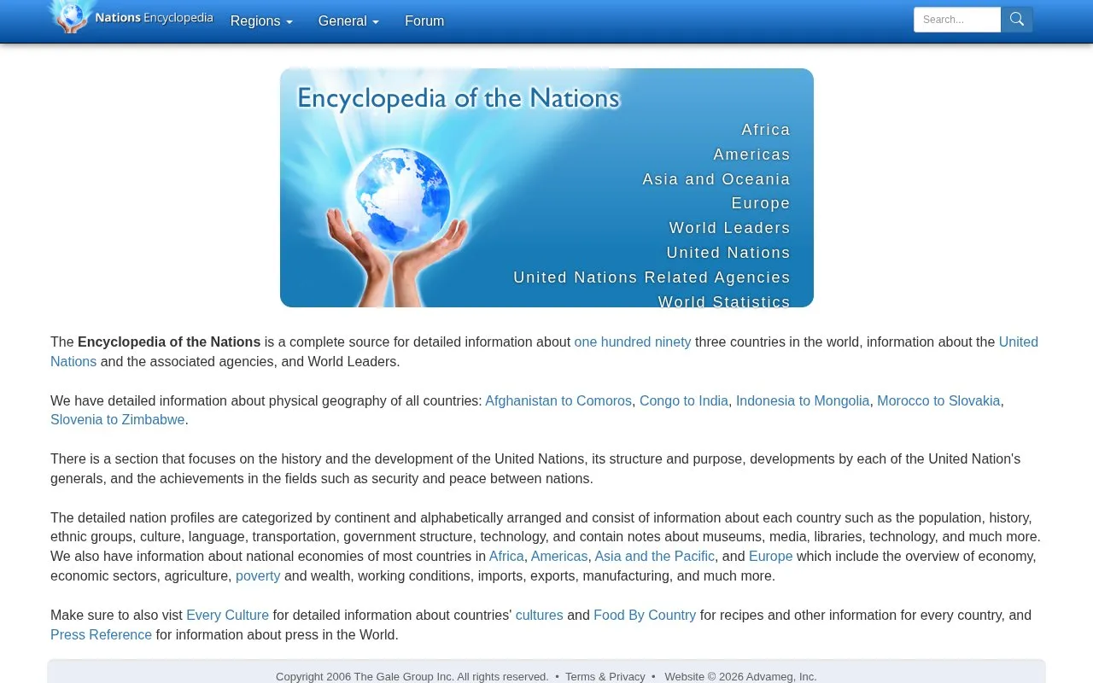This screenshot has width=1093, height=683.
Task: Open Morocco to Slovakia link
Action: 938,401
